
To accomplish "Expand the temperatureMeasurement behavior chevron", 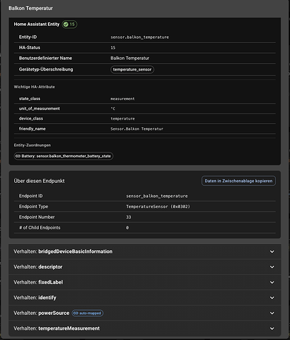I will pos(272,328).
